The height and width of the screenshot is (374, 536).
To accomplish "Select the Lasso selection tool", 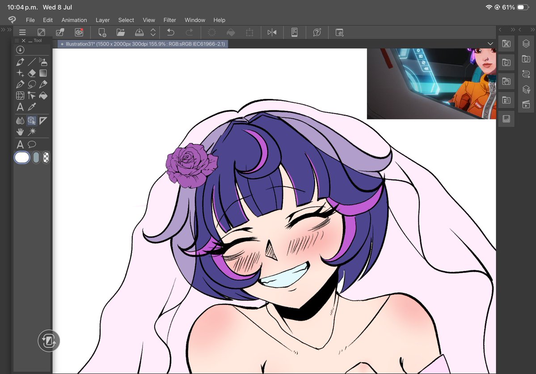I will 32,84.
